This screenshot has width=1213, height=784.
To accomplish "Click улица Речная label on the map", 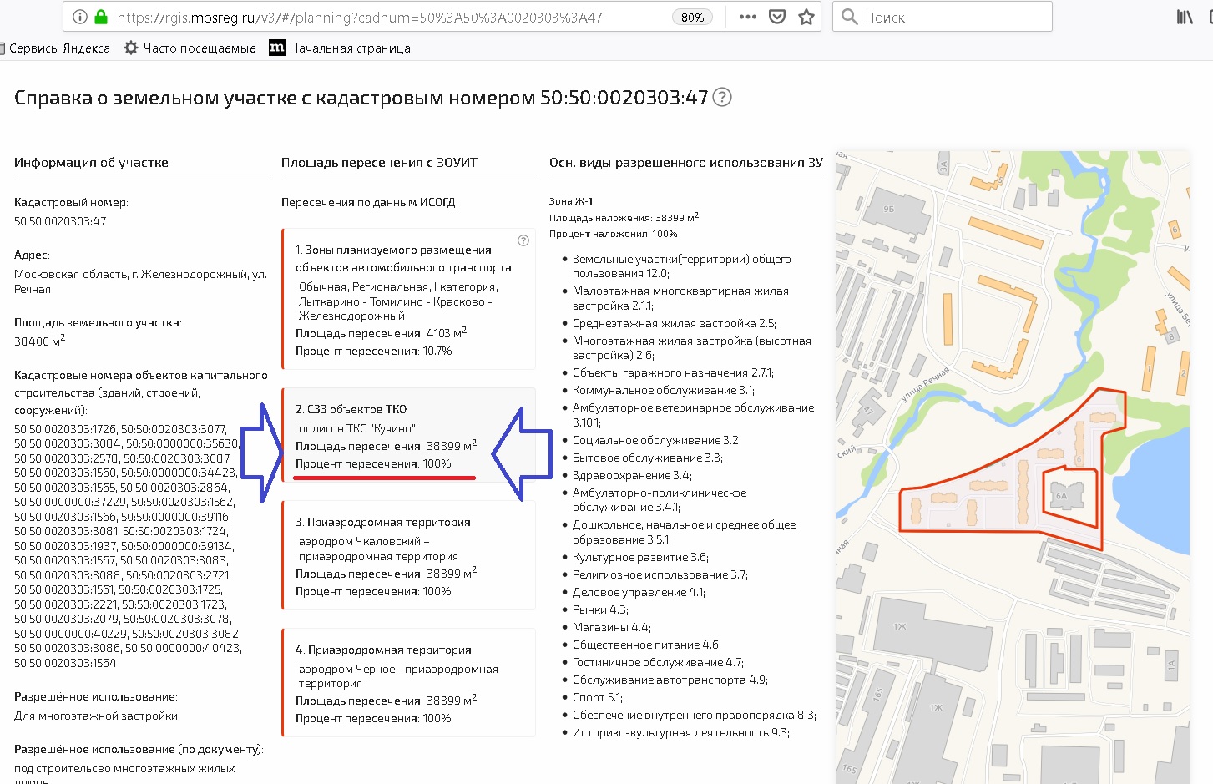I will [925, 385].
